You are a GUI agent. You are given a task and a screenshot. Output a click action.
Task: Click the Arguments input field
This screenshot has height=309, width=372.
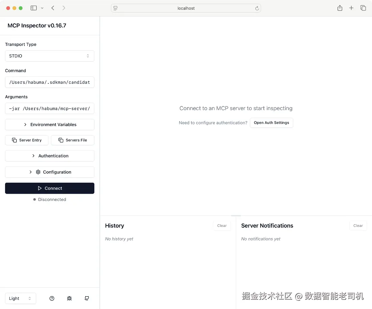[x=50, y=108]
